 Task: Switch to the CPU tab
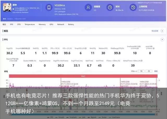pos(19,24)
